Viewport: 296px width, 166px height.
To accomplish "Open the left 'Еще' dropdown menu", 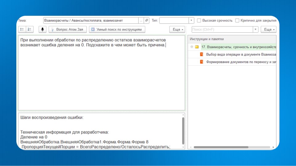I will [177, 29].
